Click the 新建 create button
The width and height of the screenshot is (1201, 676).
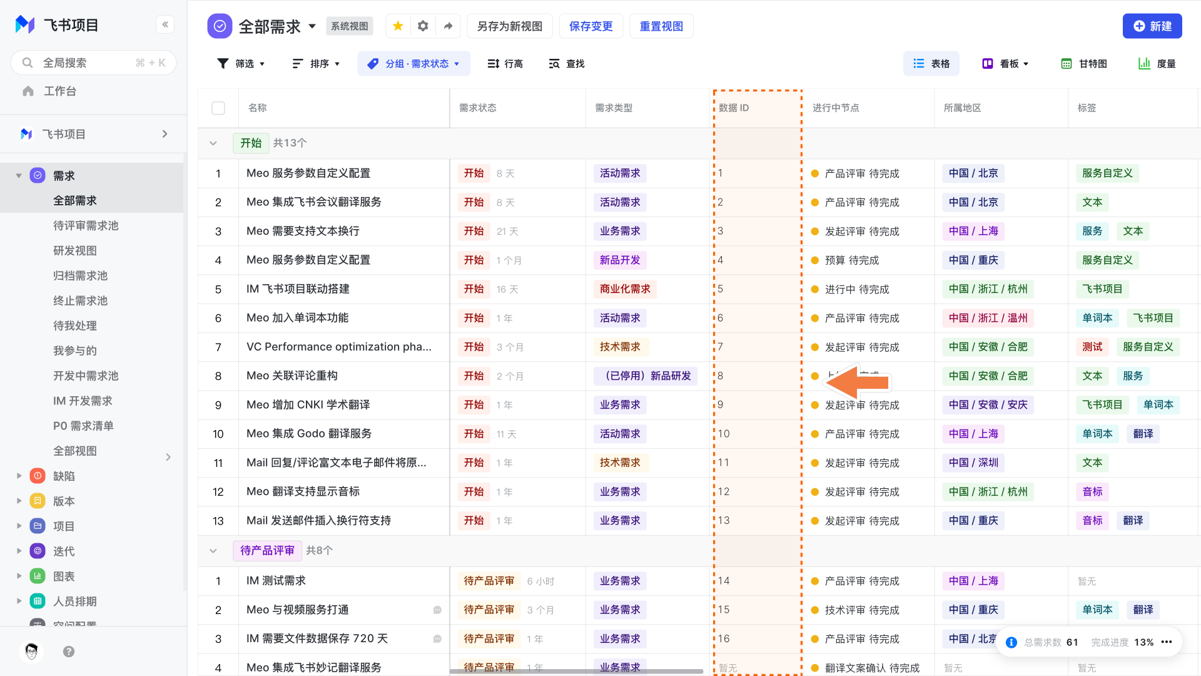[x=1152, y=26]
